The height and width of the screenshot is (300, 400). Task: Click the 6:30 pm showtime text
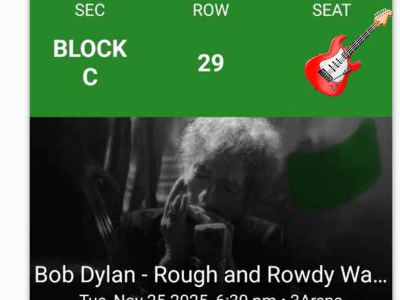coord(246,297)
